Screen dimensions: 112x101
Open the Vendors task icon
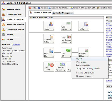(x=49, y=26)
